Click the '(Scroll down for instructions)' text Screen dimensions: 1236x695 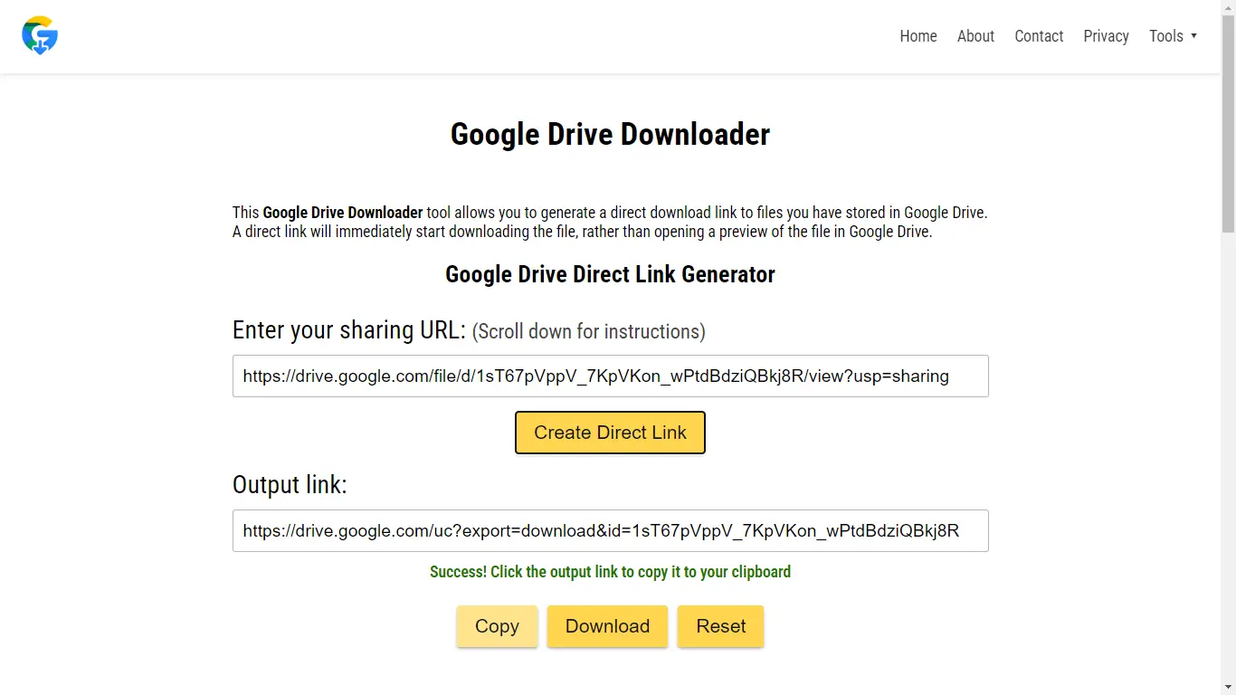(588, 331)
